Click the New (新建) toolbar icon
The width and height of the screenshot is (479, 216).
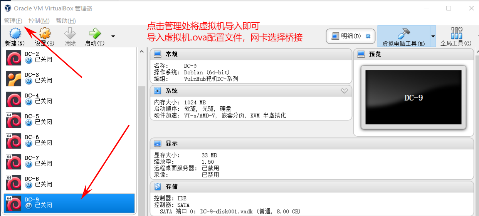pos(15,34)
